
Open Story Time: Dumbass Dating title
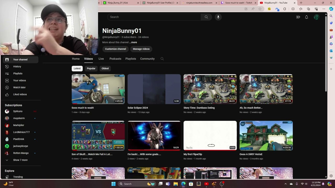pos(199,108)
